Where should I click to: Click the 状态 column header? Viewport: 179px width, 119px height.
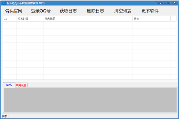(152, 19)
